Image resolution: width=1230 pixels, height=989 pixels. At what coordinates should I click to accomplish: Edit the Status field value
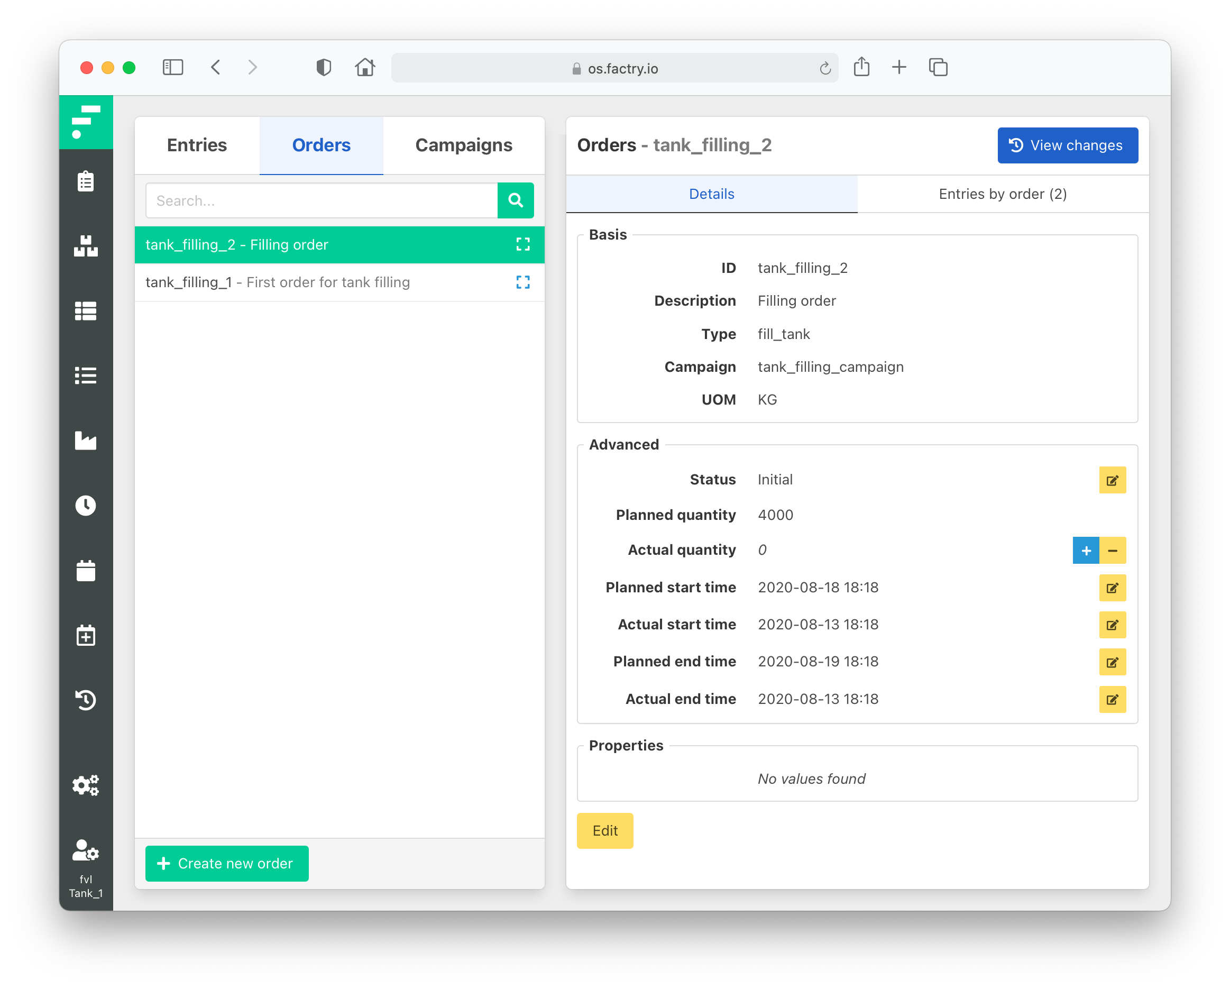tap(1112, 480)
